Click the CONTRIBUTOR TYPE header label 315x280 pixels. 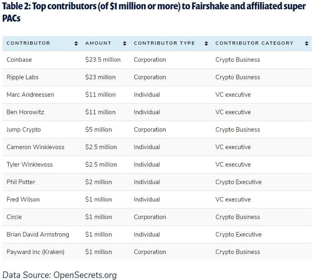[x=164, y=43]
